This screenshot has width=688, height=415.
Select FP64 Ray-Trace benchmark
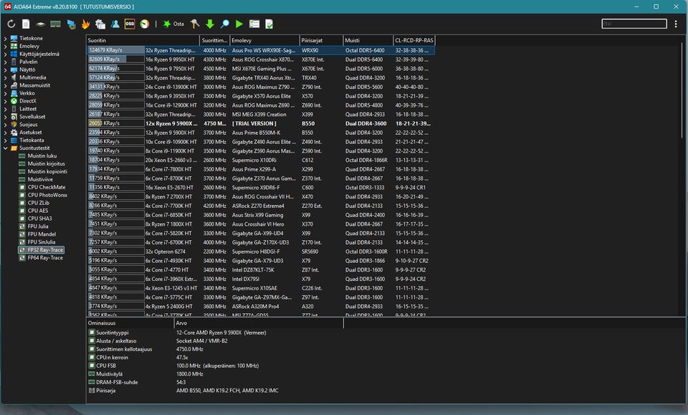tap(44, 257)
